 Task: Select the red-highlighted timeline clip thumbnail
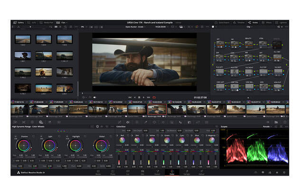[157, 109]
